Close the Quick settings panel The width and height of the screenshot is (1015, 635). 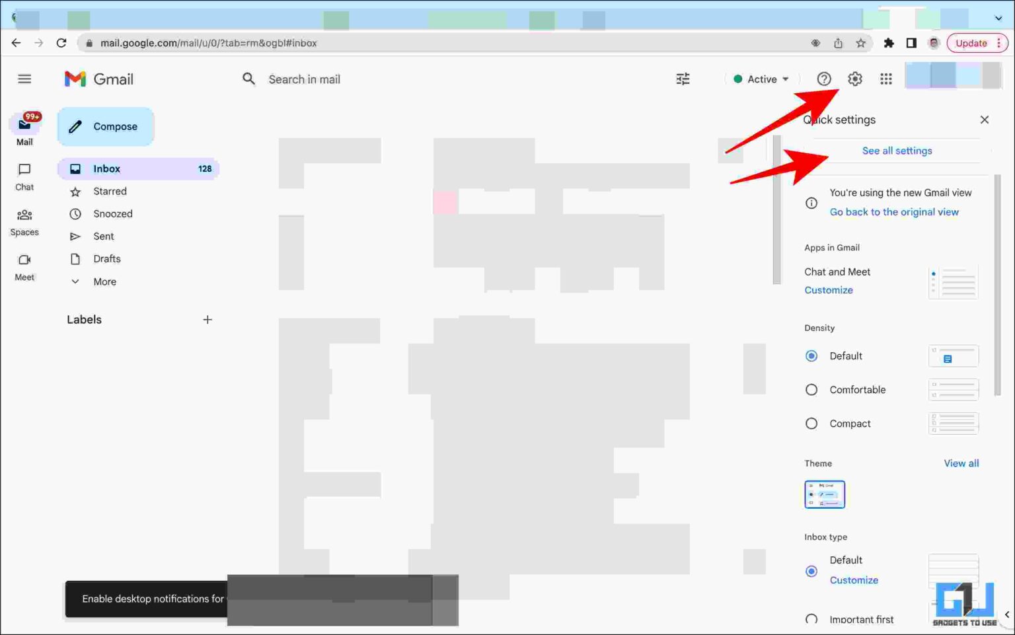pyautogui.click(x=985, y=120)
